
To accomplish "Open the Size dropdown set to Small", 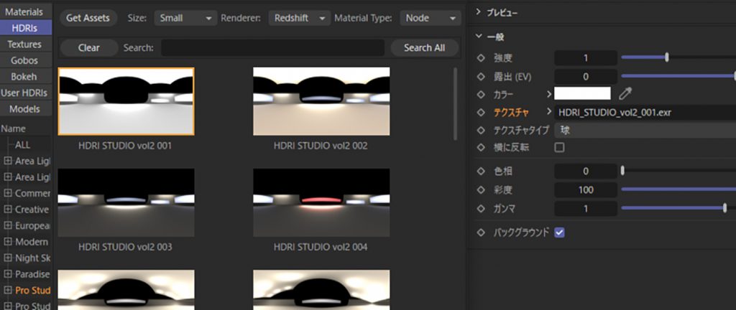I will pos(185,18).
